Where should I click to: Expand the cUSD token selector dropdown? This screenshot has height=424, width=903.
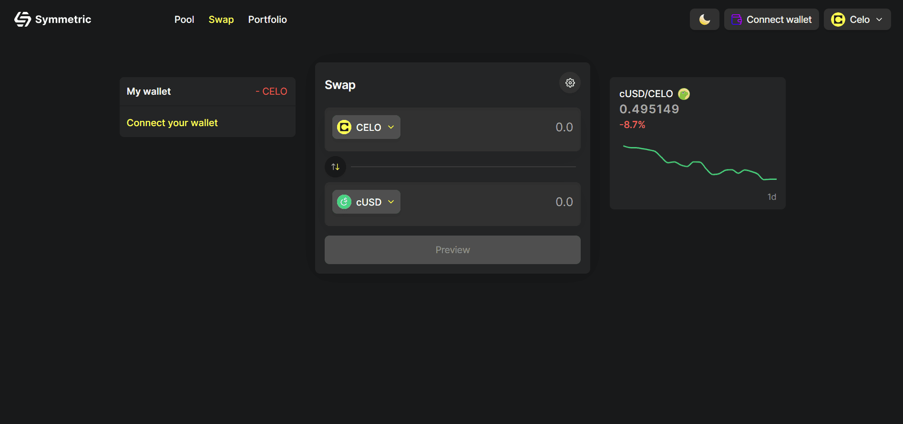[x=391, y=202]
